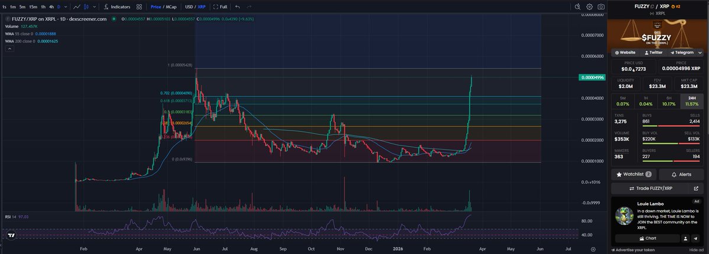Screen dimensions: 709x254
Task: Enter Full screen chart mode
Action: (220, 6)
